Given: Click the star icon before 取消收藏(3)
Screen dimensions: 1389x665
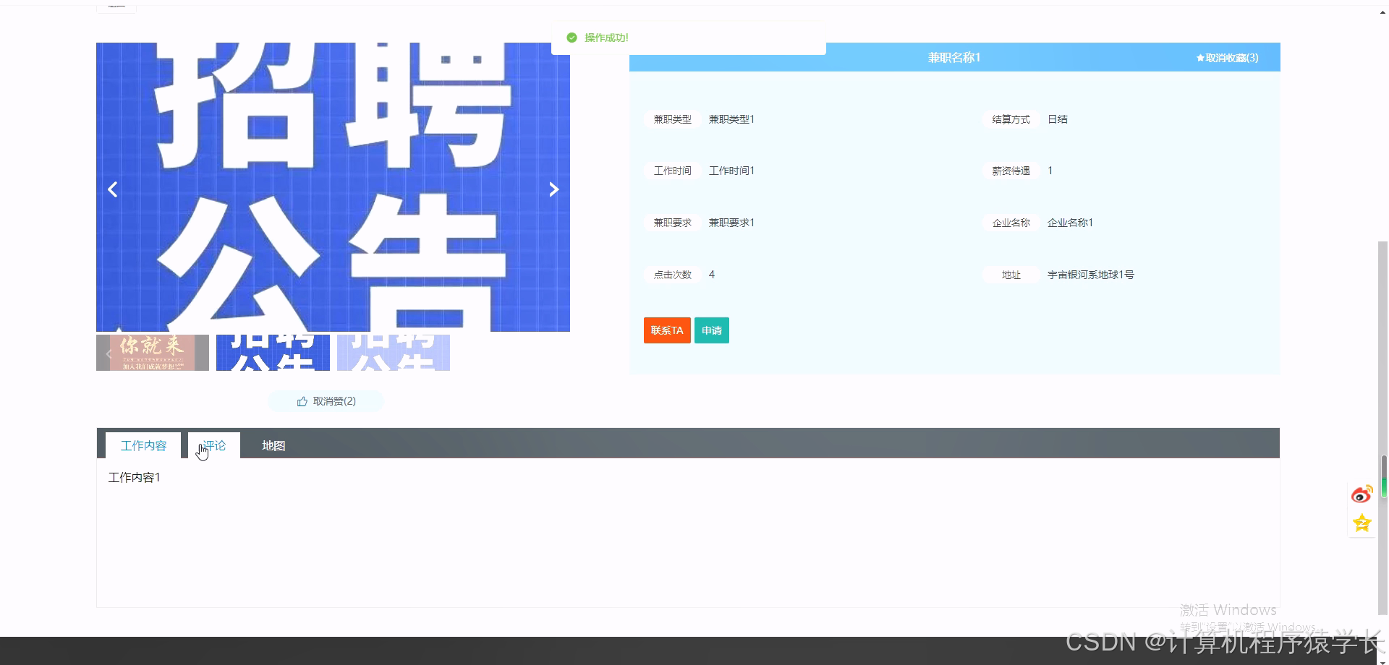Looking at the screenshot, I should [x=1197, y=58].
